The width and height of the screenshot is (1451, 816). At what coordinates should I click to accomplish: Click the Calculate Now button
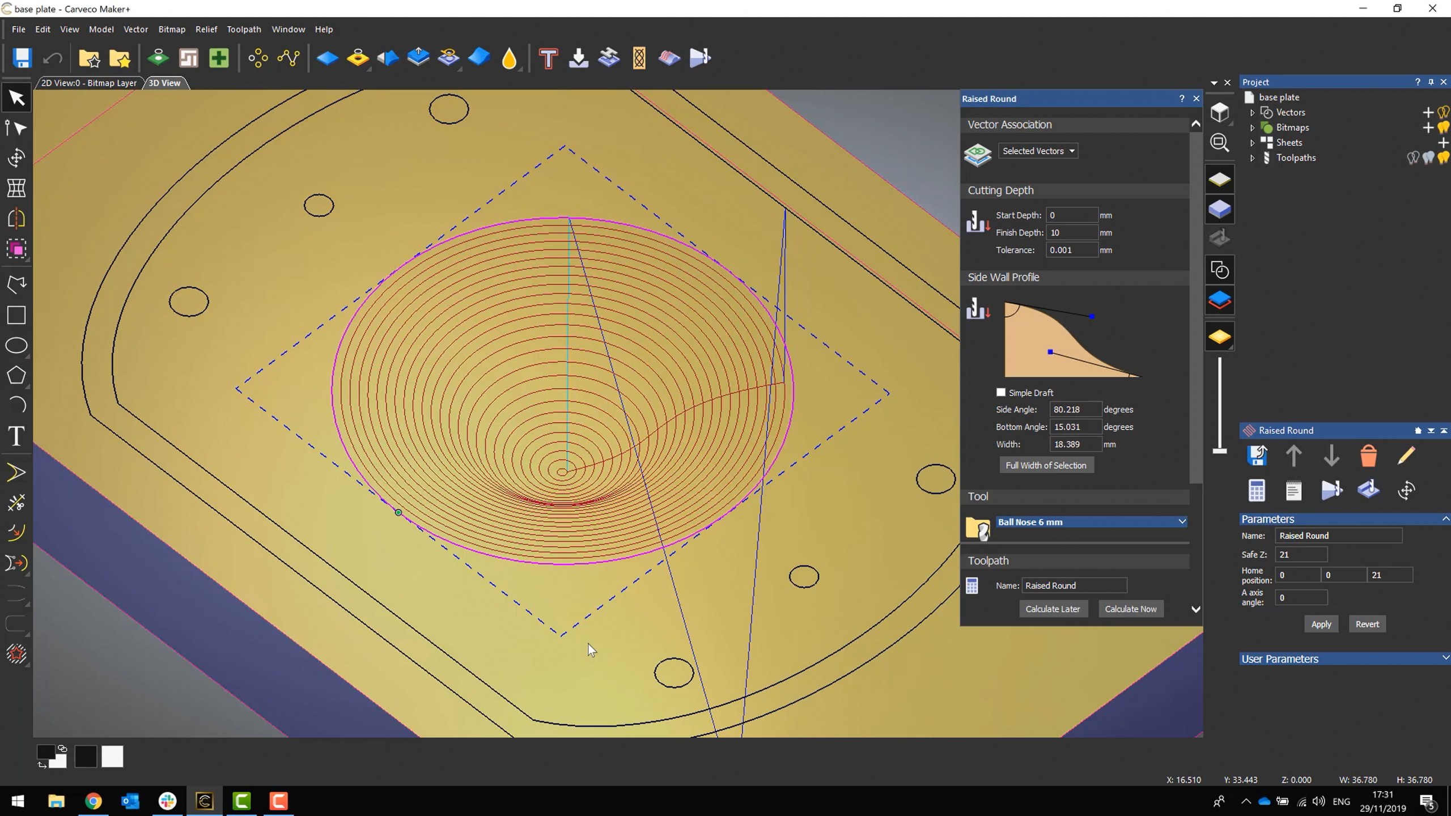click(x=1130, y=609)
